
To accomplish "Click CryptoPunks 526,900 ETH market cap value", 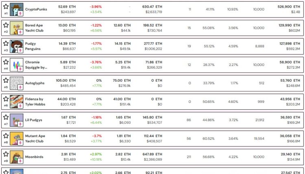I will pos(289,6).
